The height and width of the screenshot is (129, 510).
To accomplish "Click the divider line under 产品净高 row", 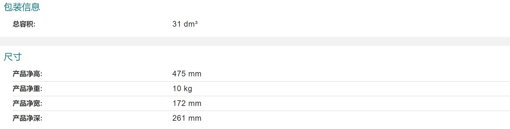I will point(261,81).
